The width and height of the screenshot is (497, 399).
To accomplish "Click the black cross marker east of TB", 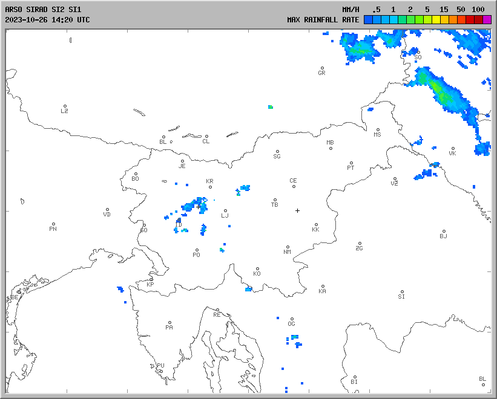I will coord(297,210).
